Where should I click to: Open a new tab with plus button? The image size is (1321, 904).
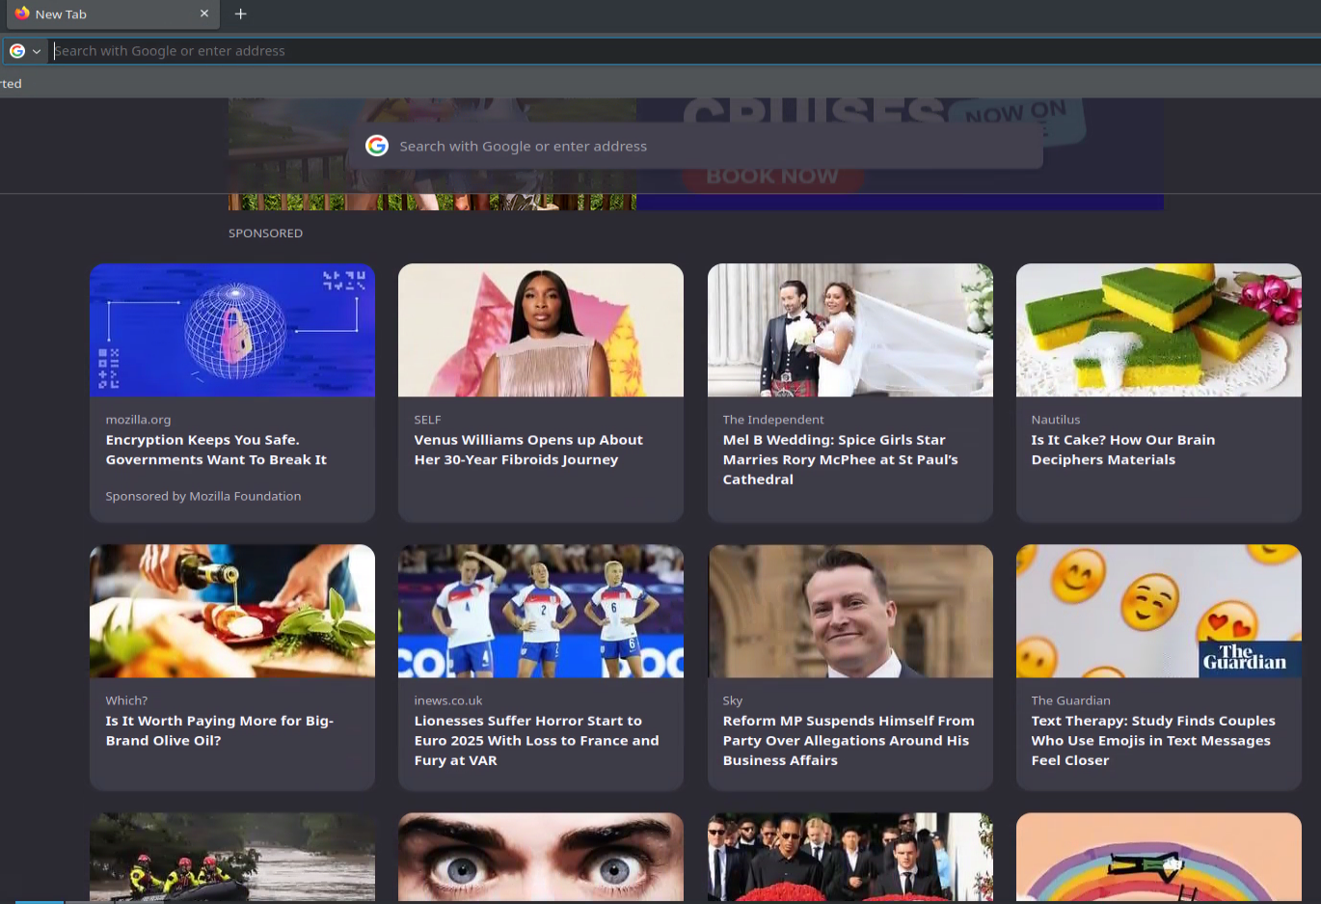click(x=241, y=14)
